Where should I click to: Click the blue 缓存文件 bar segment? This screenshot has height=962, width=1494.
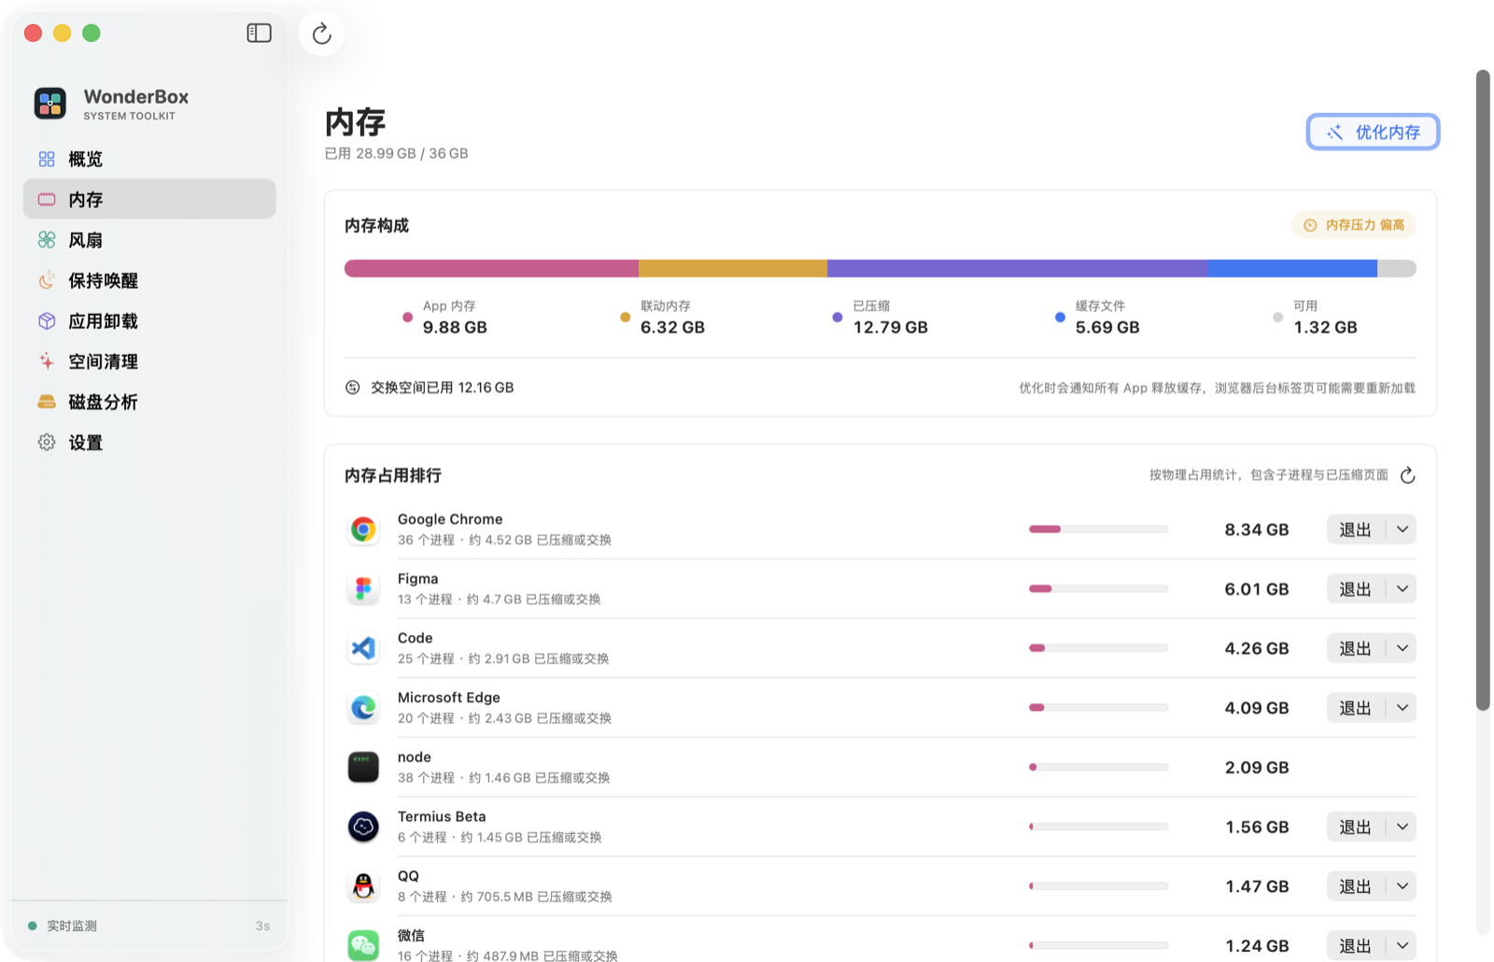(1292, 269)
